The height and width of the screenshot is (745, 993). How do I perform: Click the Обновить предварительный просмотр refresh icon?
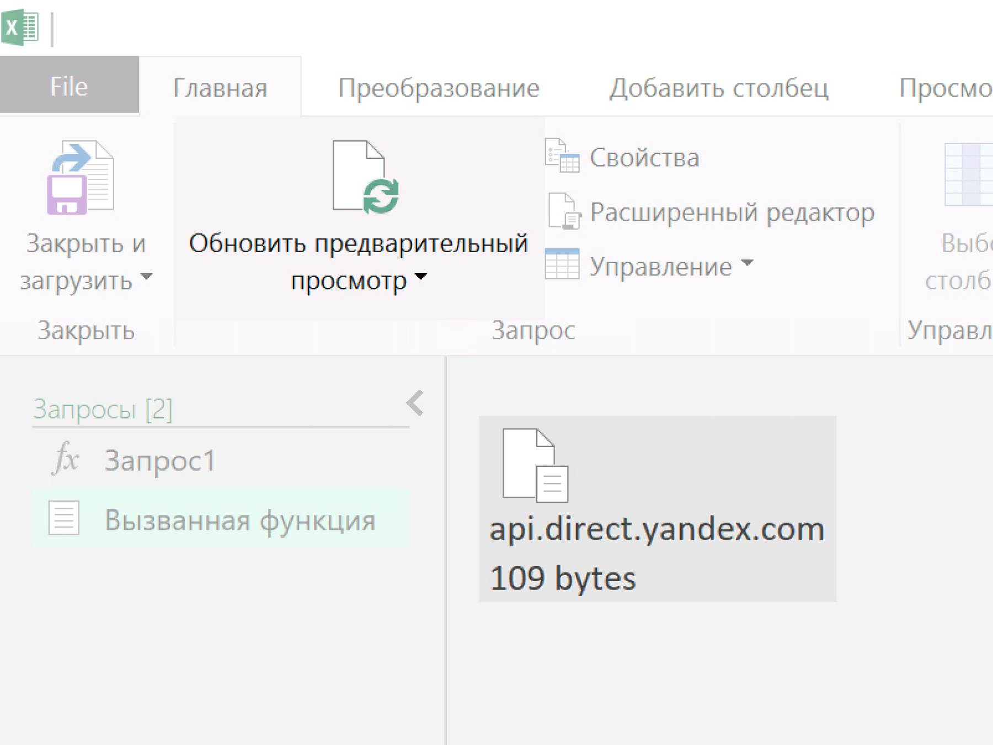(x=366, y=177)
